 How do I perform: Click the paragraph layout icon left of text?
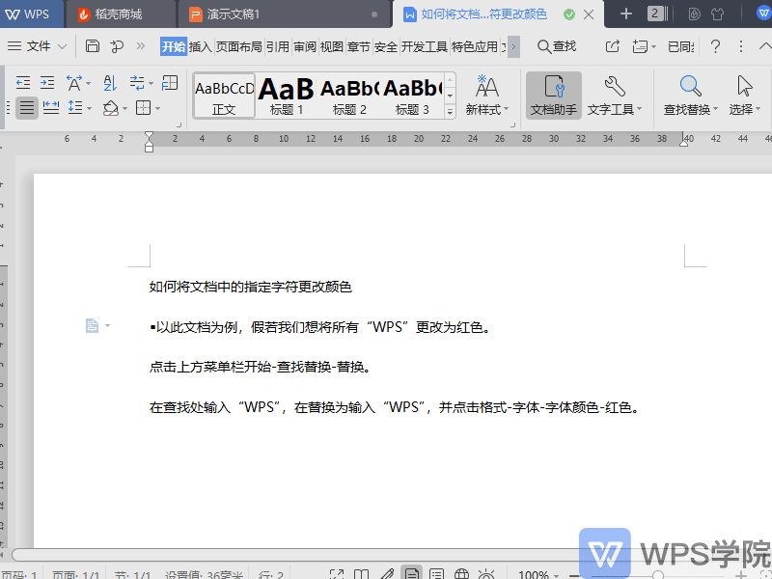pyautogui.click(x=92, y=325)
